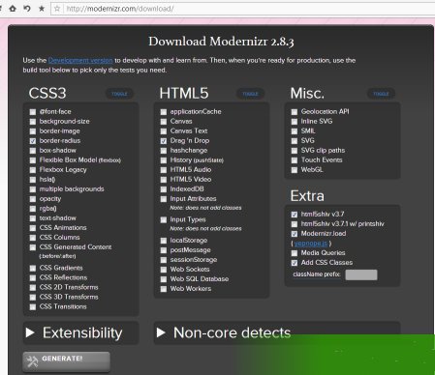Check the hashchange checkbox

pos(164,151)
